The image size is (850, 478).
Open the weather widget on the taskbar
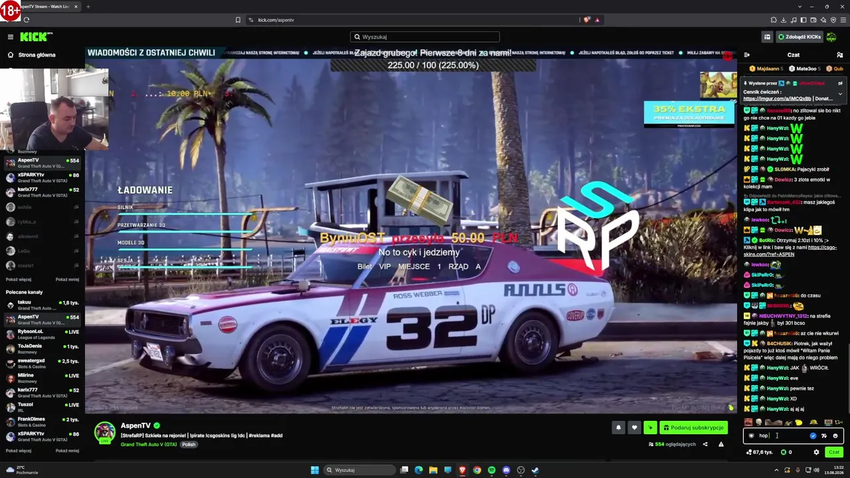point(21,470)
